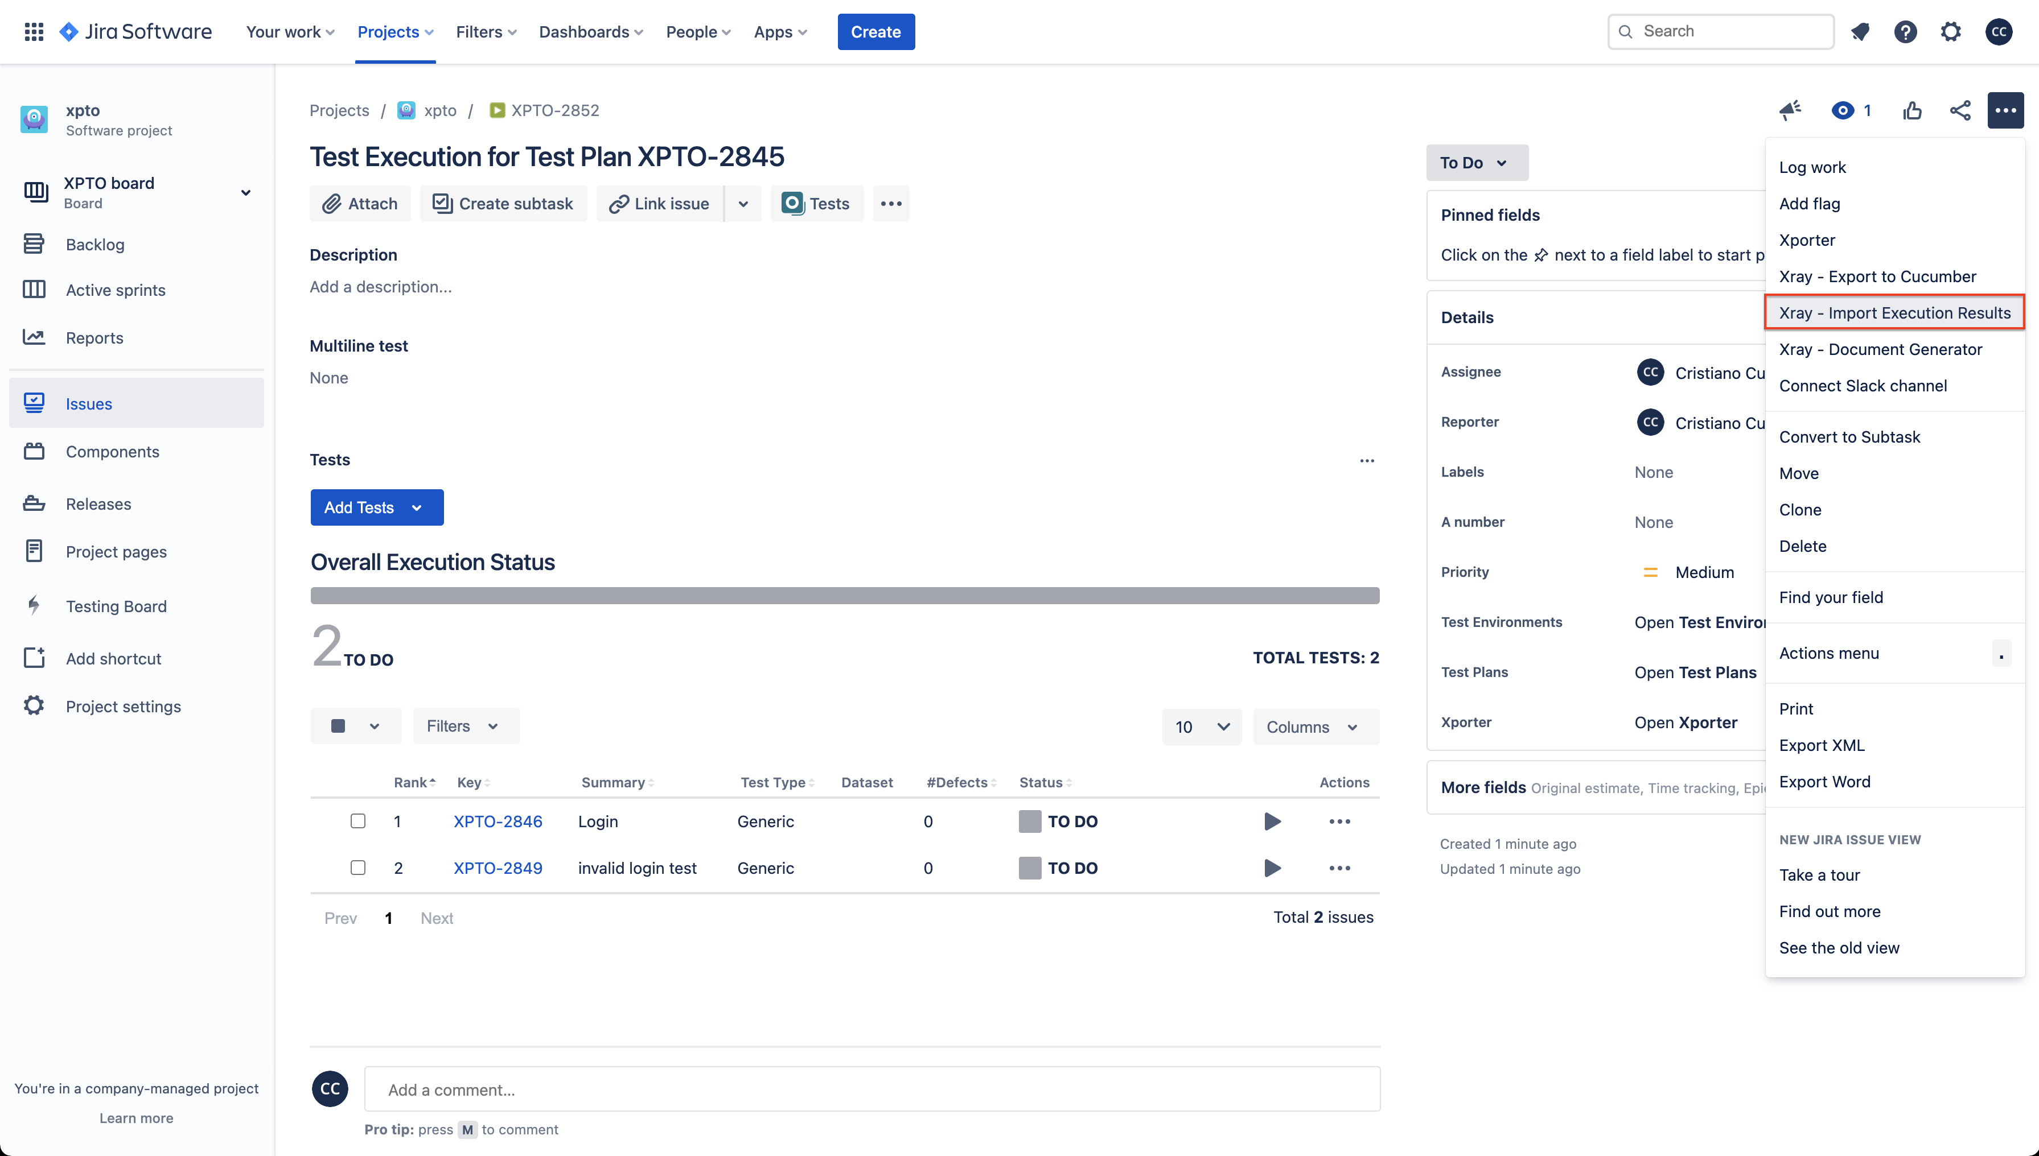
Task: Click Learn more link in sidebar
Action: click(x=136, y=1118)
